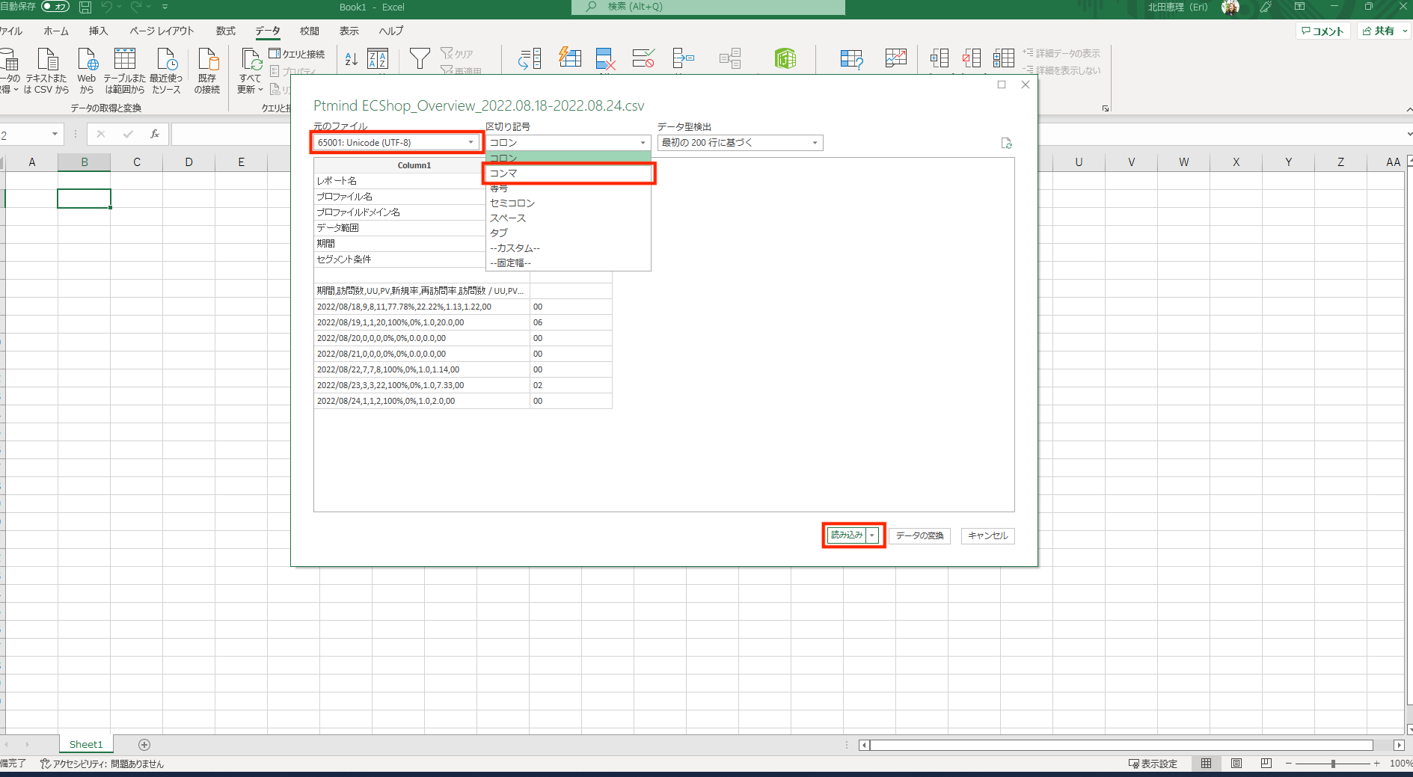Screen dimensions: 1413x777
Task: Click the document settings icon in import dialog
Action: [x=1007, y=143]
